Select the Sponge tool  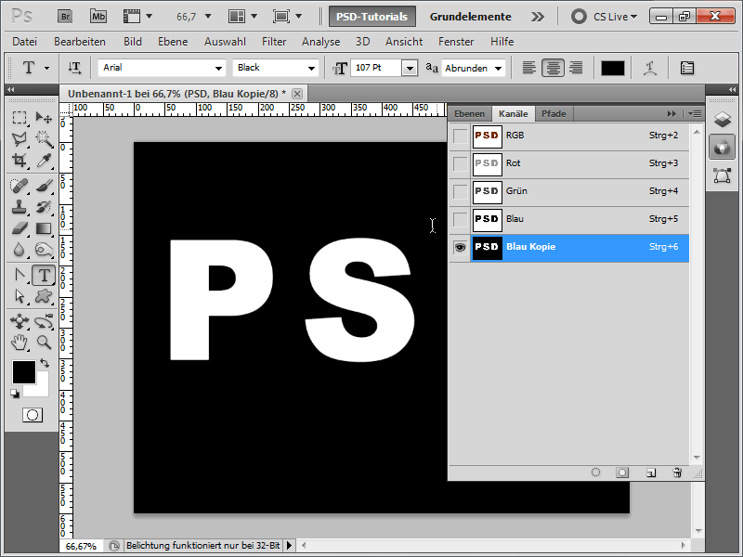coord(44,250)
